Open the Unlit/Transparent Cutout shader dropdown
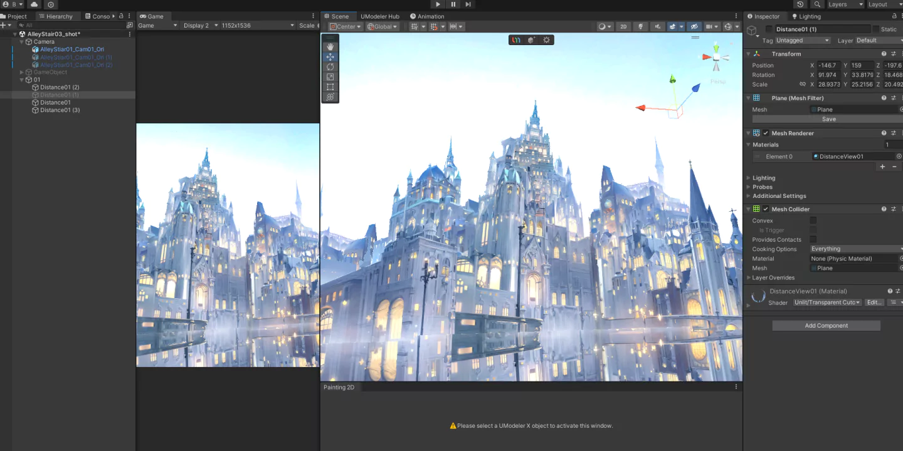Screen dimensions: 903x451 827,303
